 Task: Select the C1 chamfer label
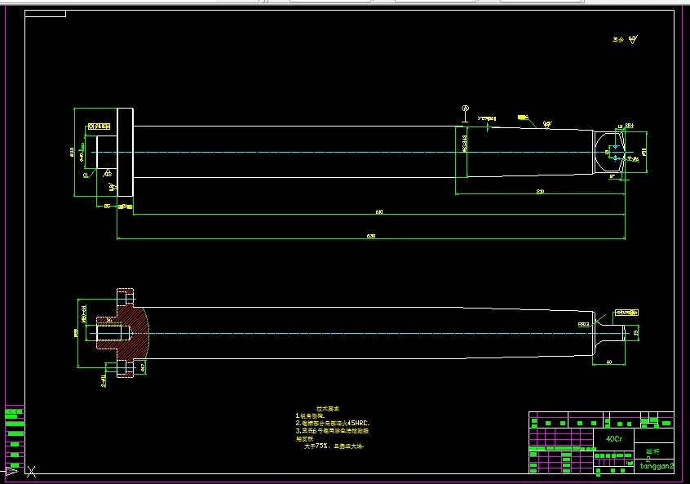(x=86, y=175)
